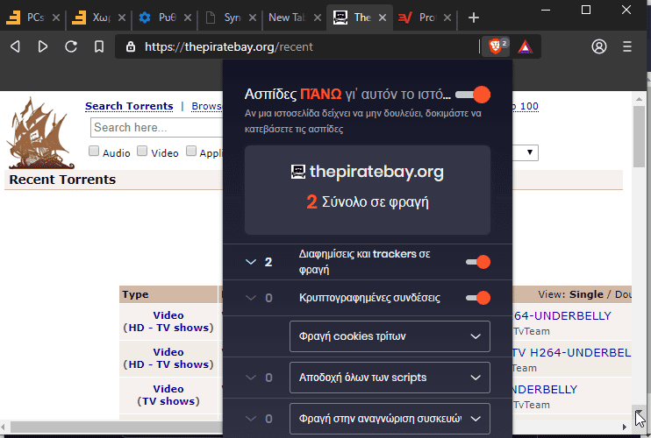Image resolution: width=651 pixels, height=438 pixels.
Task: Go back with the browser back arrow
Action: tap(15, 46)
